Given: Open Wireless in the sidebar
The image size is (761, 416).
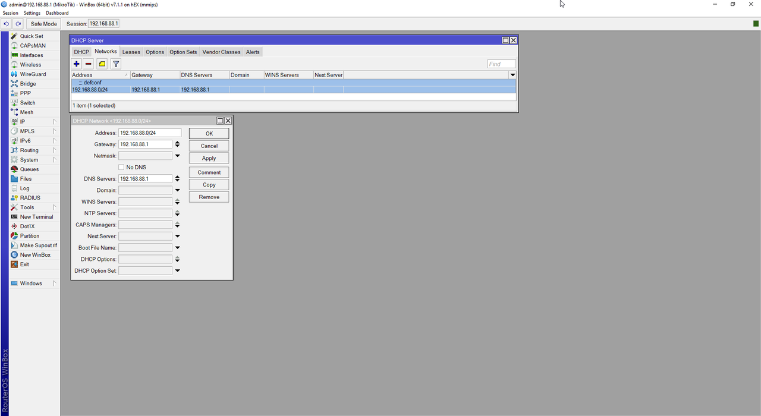Looking at the screenshot, I should [30, 65].
